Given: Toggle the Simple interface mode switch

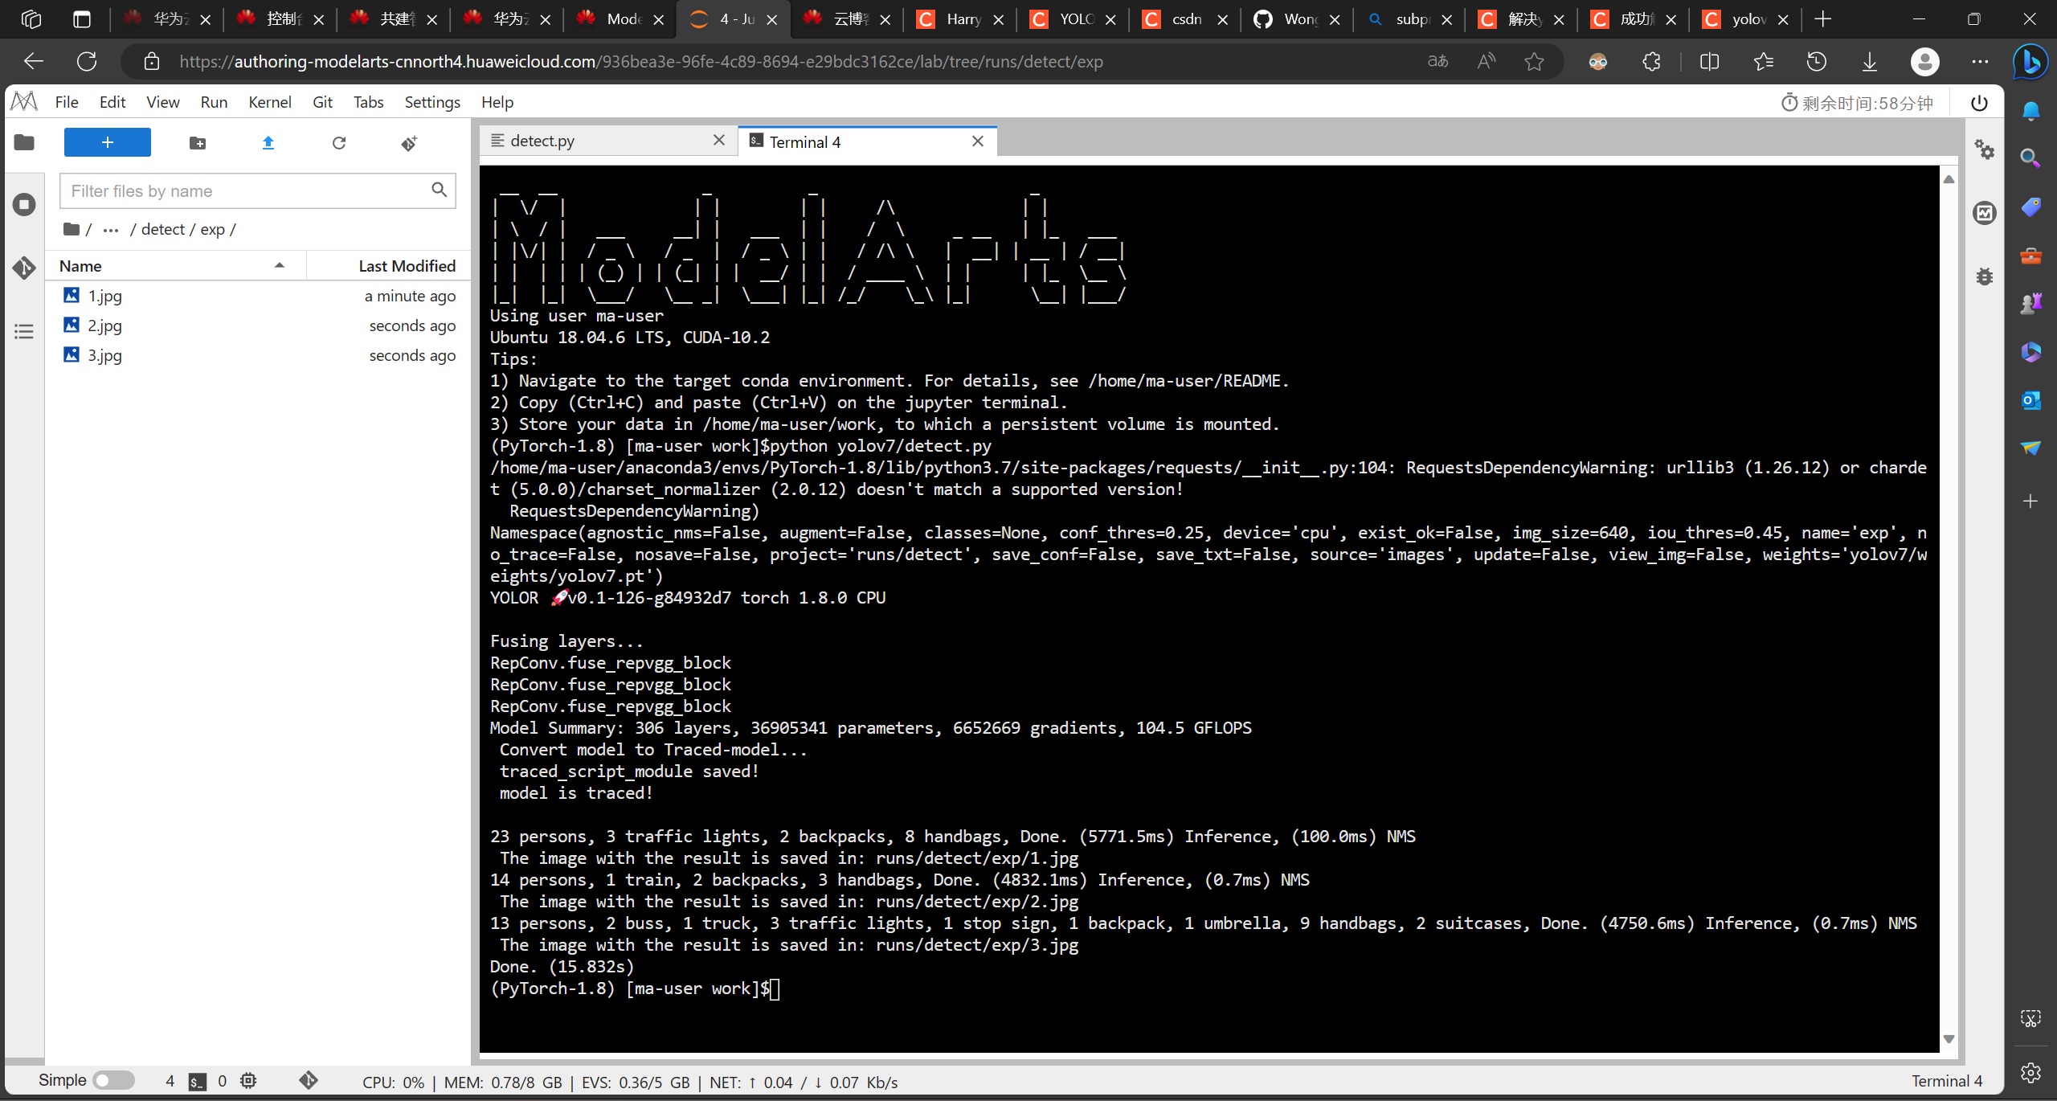Looking at the screenshot, I should pos(113,1080).
